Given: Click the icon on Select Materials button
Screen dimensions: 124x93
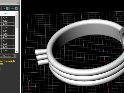Looking at the screenshot, I should [x=15, y=56].
